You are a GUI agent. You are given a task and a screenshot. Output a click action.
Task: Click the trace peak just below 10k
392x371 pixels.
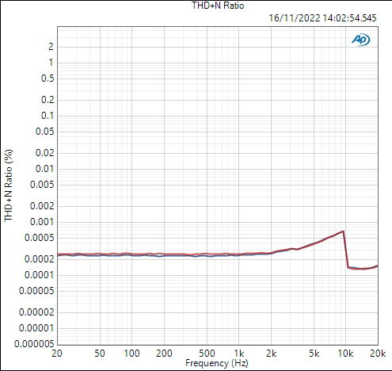click(343, 231)
